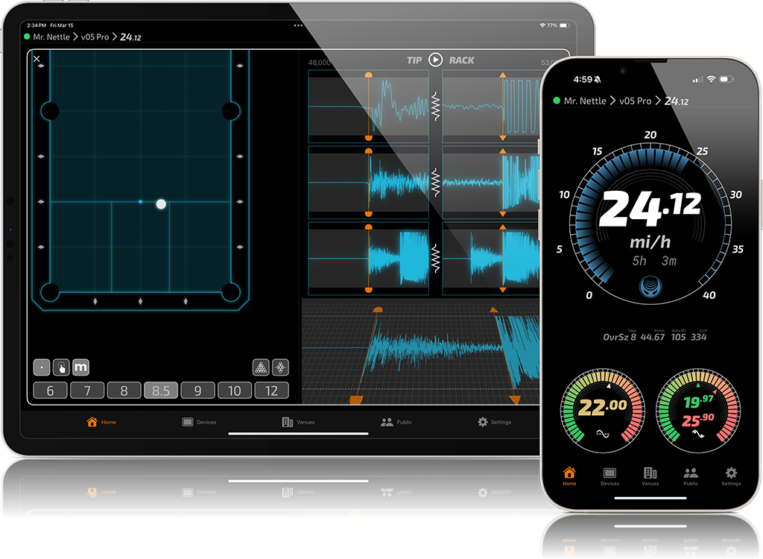The width and height of the screenshot is (763, 559).
Task: Select table size 8.5
Action: tap(160, 391)
